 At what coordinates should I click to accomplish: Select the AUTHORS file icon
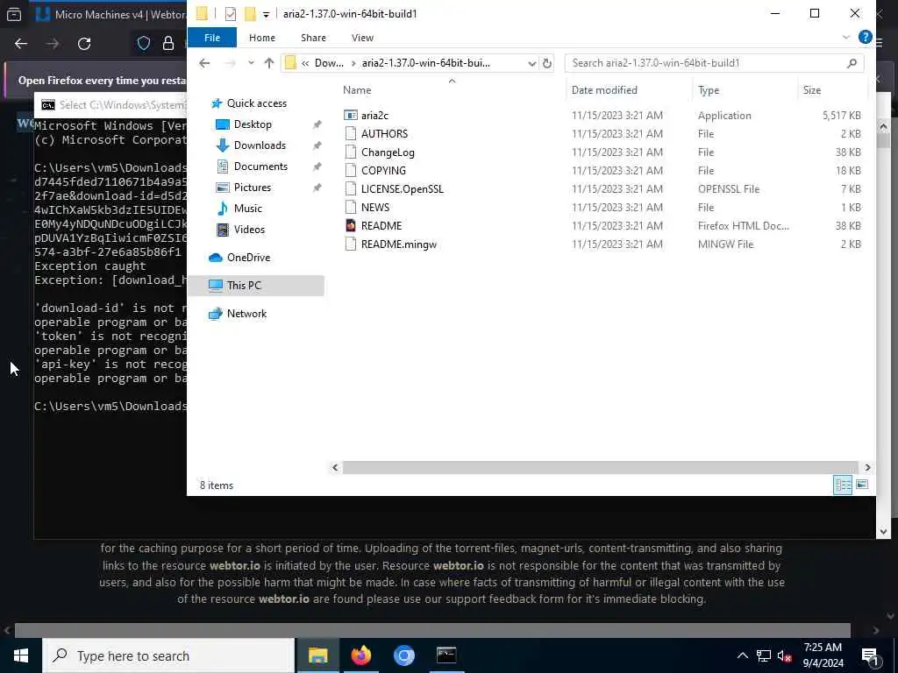coord(351,133)
